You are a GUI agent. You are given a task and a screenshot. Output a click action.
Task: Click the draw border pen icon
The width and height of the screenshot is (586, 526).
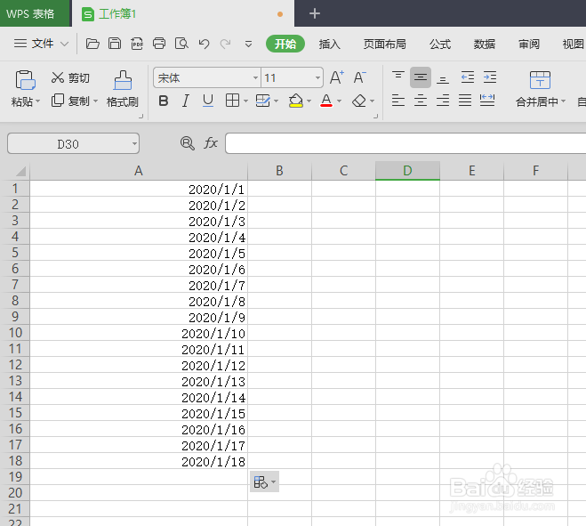(x=262, y=101)
